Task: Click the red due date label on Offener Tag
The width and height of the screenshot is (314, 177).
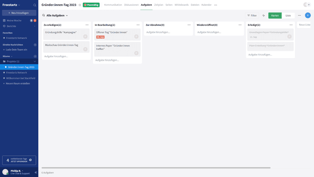Action: 100,37
